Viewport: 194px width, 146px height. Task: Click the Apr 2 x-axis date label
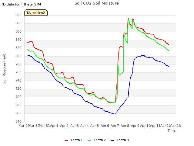64,126
